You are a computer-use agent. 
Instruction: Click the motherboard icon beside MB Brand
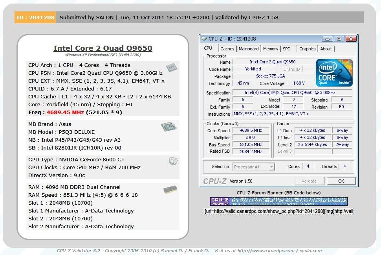[x=169, y=126]
